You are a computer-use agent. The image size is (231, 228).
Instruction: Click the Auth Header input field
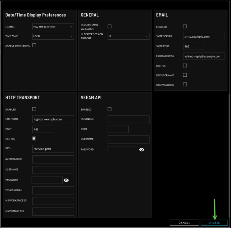tap(53, 159)
